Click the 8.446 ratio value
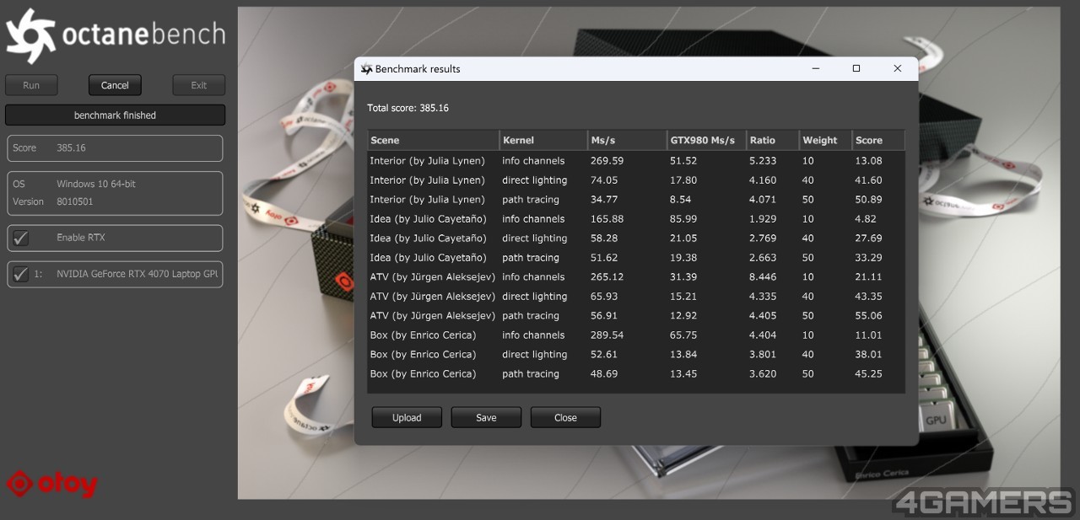Viewport: 1080px width, 520px height. (763, 276)
